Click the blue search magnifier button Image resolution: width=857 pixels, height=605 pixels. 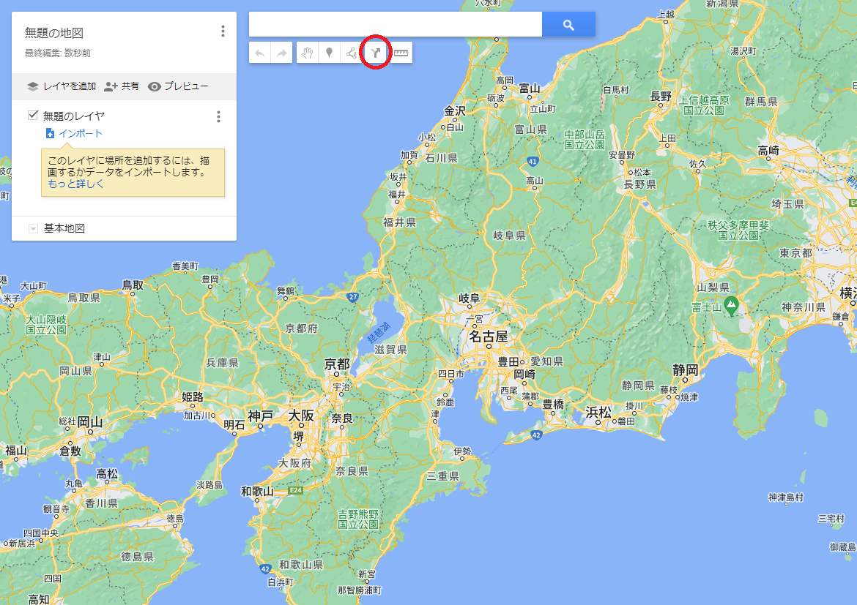click(568, 25)
